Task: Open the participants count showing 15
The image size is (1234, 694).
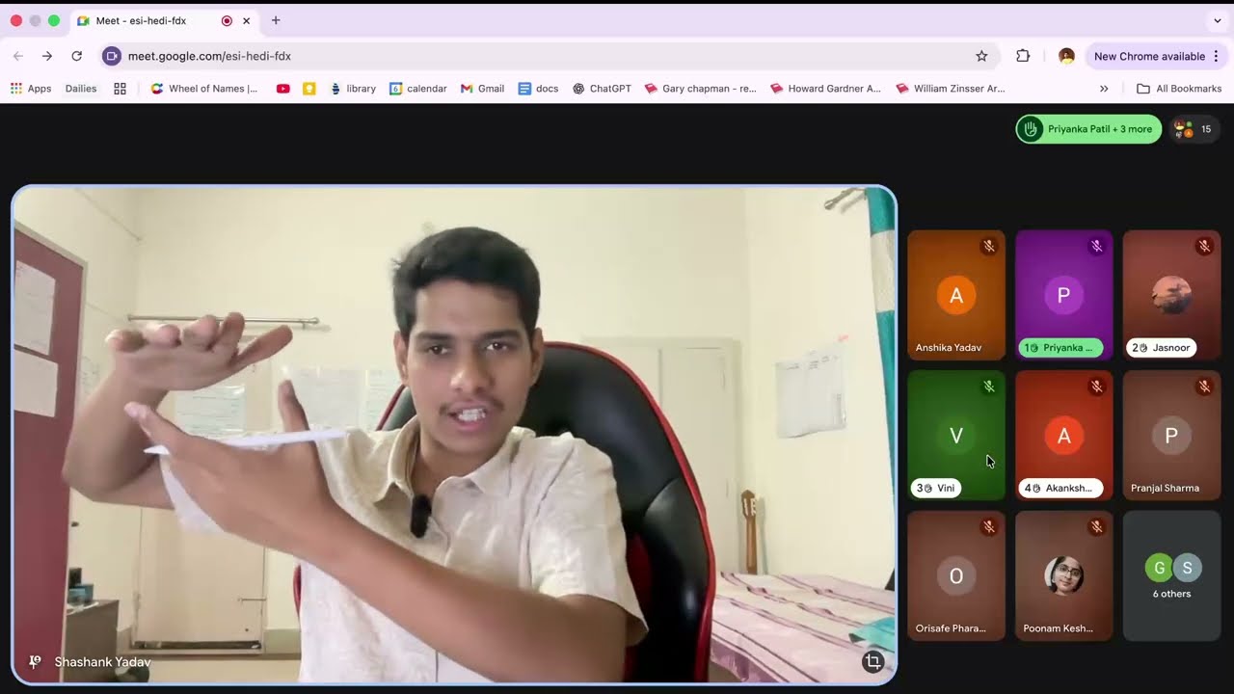Action: pos(1194,129)
